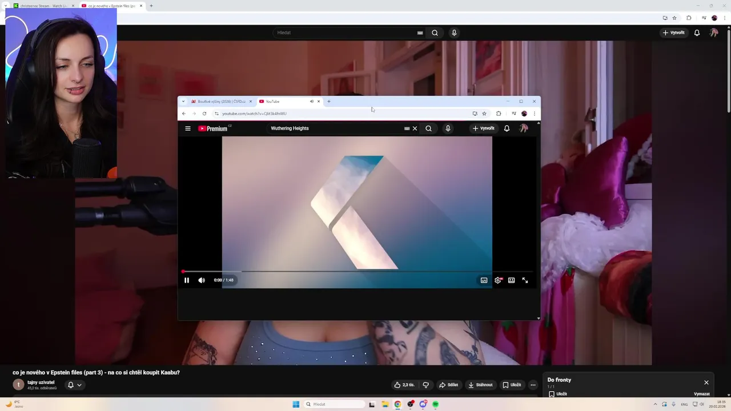Image resolution: width=731 pixels, height=411 pixels.
Task: Expand subscription notification bell dropdown
Action: click(x=75, y=385)
